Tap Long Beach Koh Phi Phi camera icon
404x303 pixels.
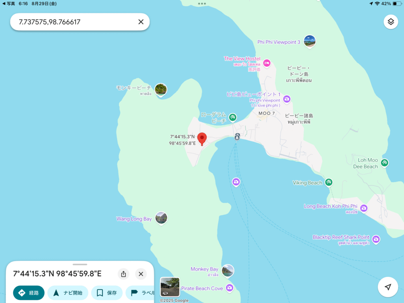pos(364,208)
